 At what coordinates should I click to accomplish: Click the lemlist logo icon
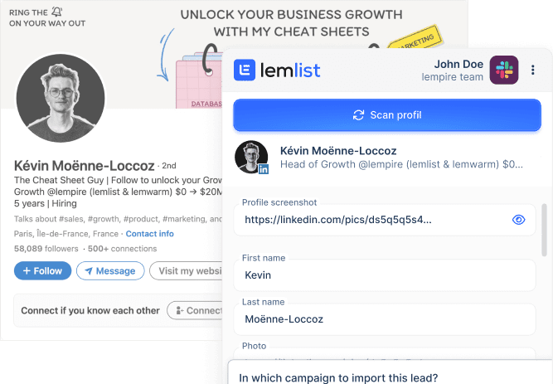[245, 70]
